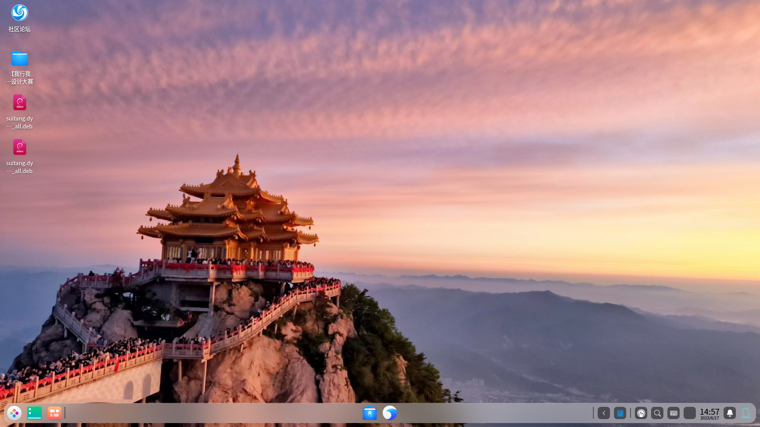Collapse the tray plugins with the chevron

click(x=603, y=413)
